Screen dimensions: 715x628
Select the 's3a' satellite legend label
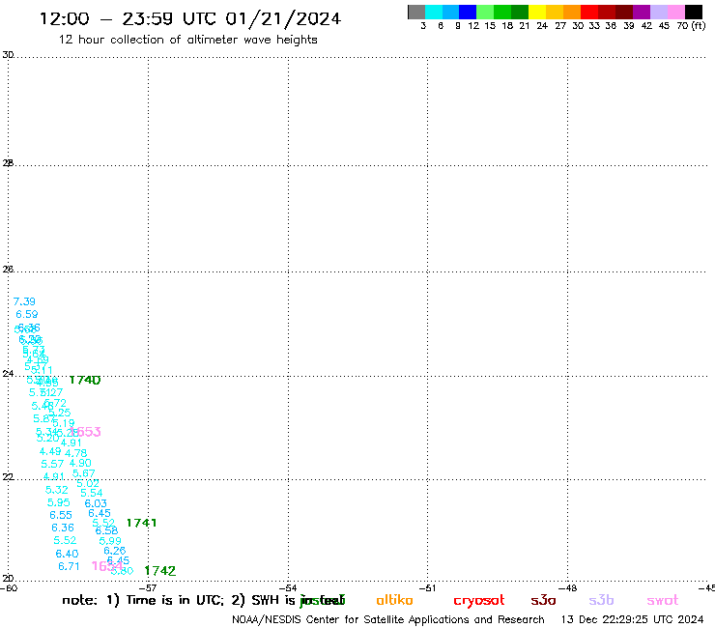click(x=543, y=601)
